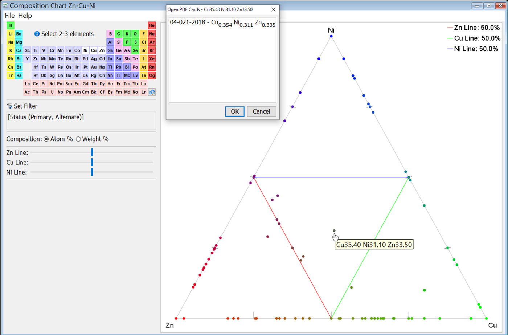Select zinc Zn element cell
508x335 pixels.
tap(102, 50)
